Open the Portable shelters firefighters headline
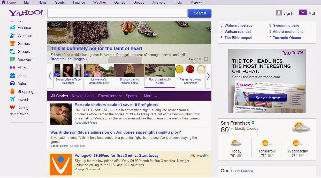321x178 pixels. (116, 105)
